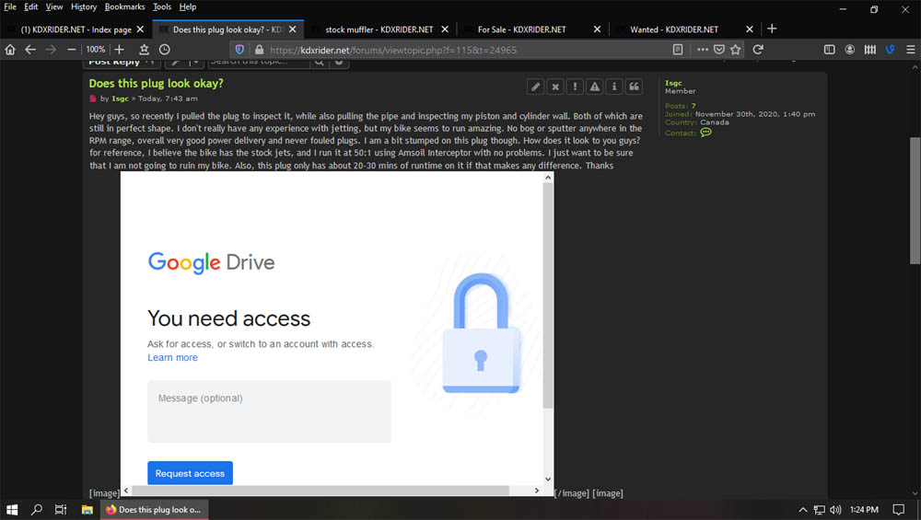The width and height of the screenshot is (921, 520).
Task: Open Task View
Action: click(61, 510)
